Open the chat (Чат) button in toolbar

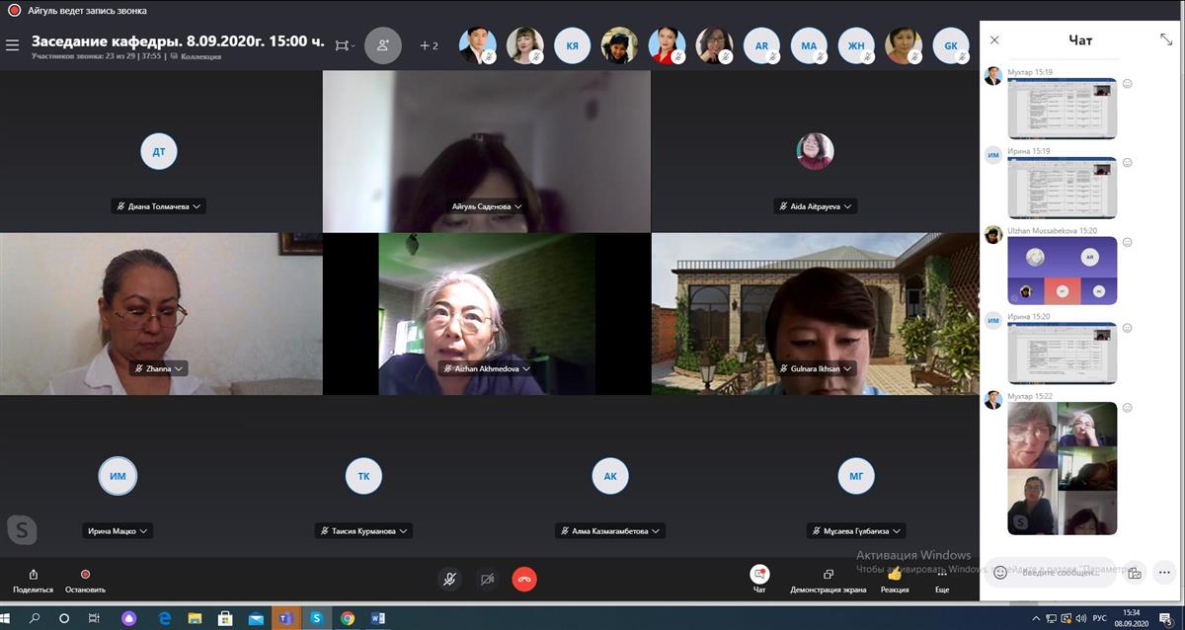[x=759, y=579]
